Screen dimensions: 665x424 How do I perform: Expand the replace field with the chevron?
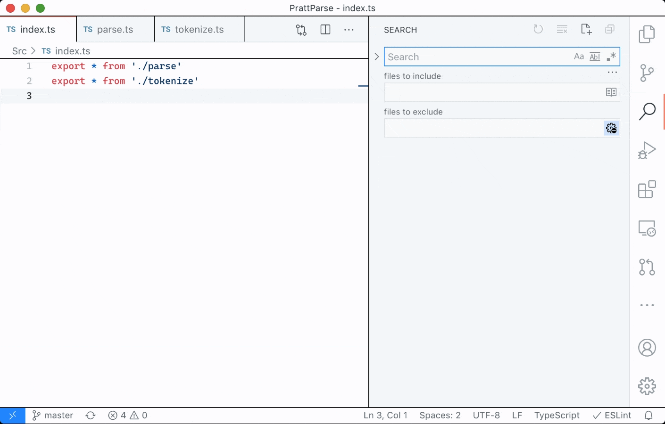tap(376, 56)
